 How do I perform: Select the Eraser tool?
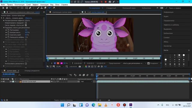pos(45,8)
